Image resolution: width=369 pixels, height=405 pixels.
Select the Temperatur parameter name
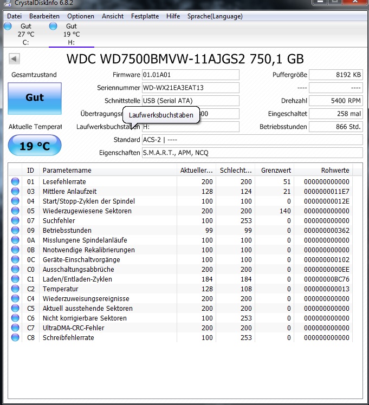click(x=61, y=289)
